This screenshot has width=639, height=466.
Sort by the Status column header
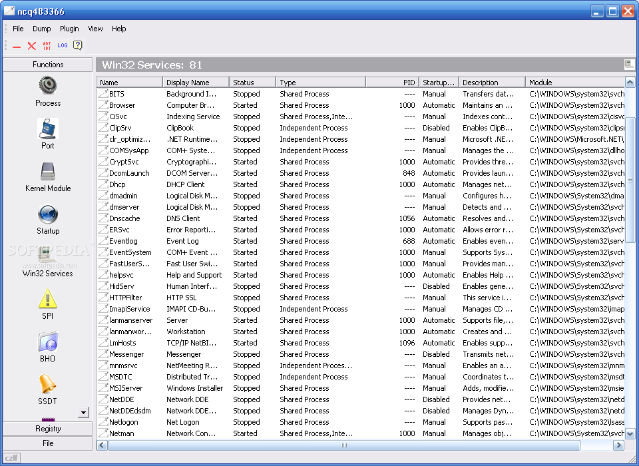pos(253,83)
